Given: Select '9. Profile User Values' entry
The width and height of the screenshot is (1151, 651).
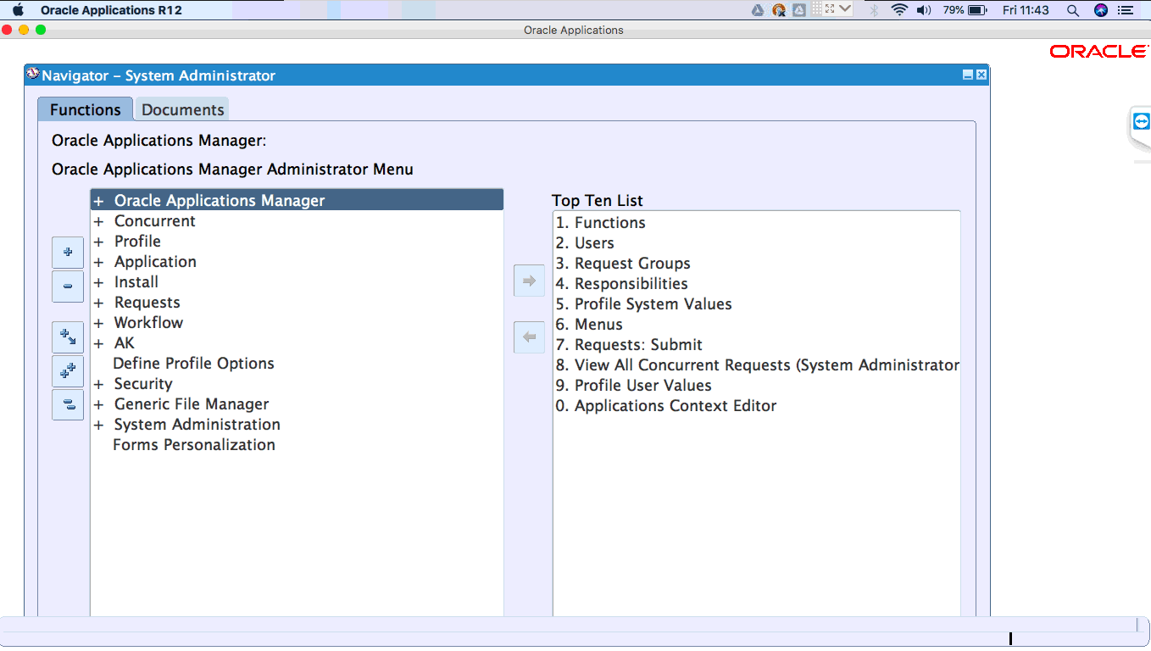Looking at the screenshot, I should 634,386.
